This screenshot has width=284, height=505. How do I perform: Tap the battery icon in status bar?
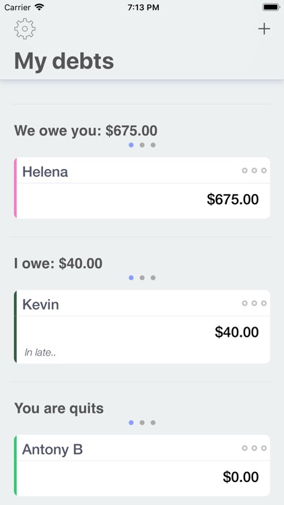[271, 7]
